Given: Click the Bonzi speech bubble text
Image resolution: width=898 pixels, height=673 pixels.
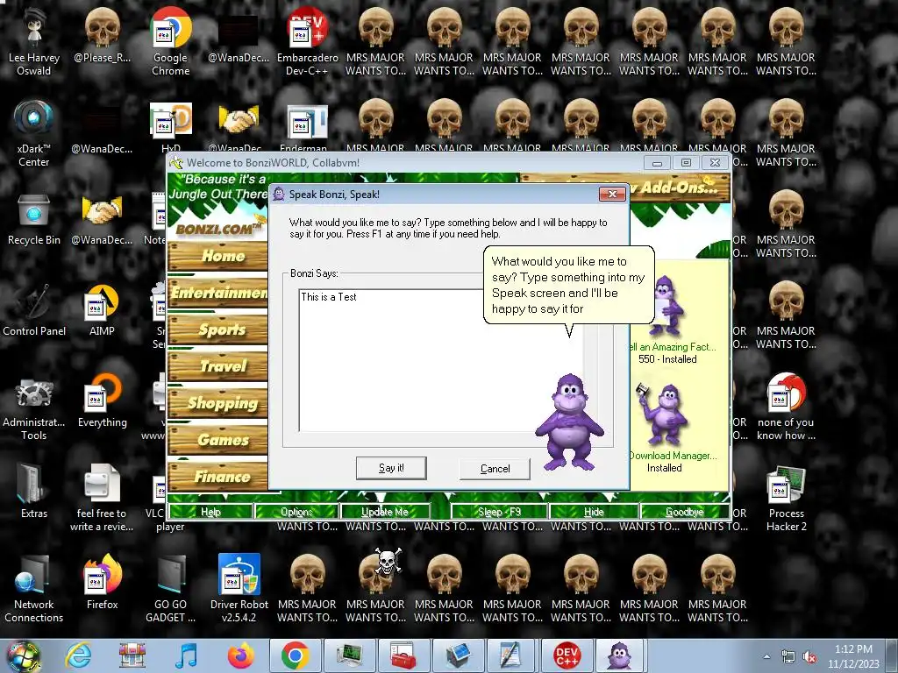Looking at the screenshot, I should coord(568,285).
